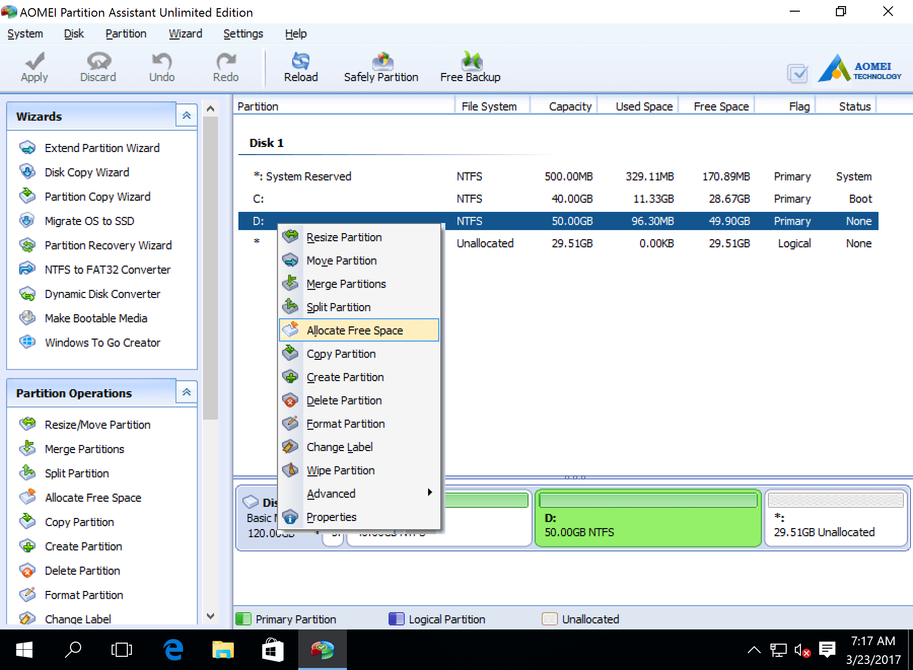Screen dimensions: 913x670
Task: Click the Reload toolbar icon
Action: pos(301,67)
